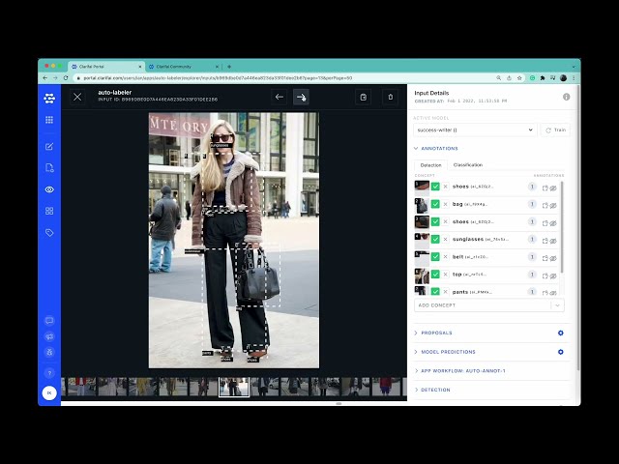Open the four-squares icon in sidebar

49,211
